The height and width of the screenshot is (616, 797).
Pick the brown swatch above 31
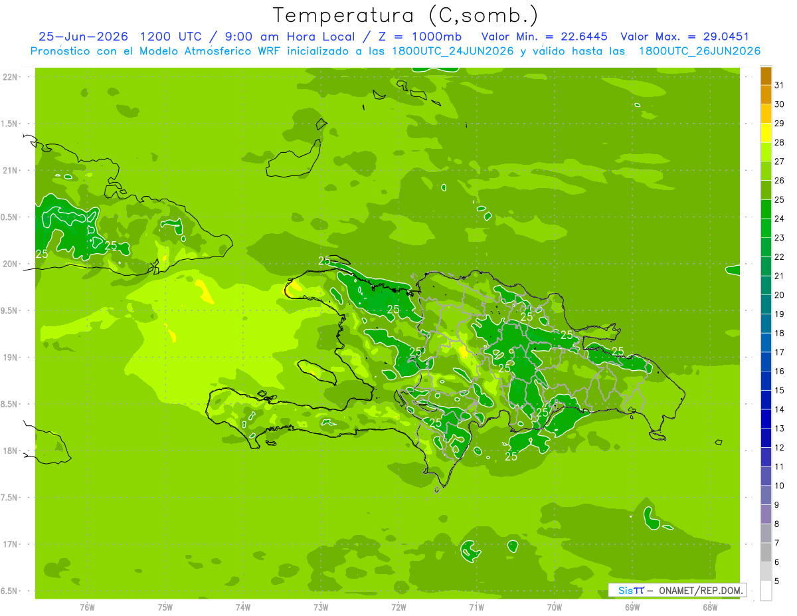(x=766, y=76)
